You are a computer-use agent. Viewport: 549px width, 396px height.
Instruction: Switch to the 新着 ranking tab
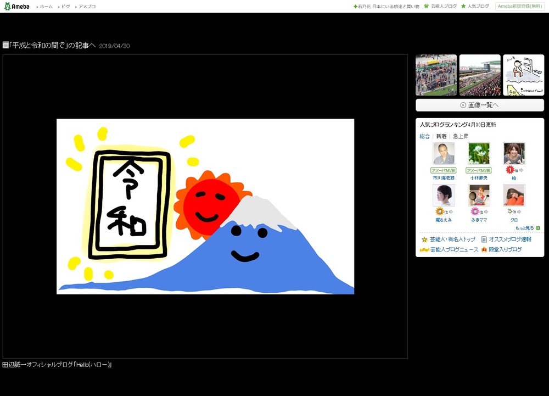point(441,136)
